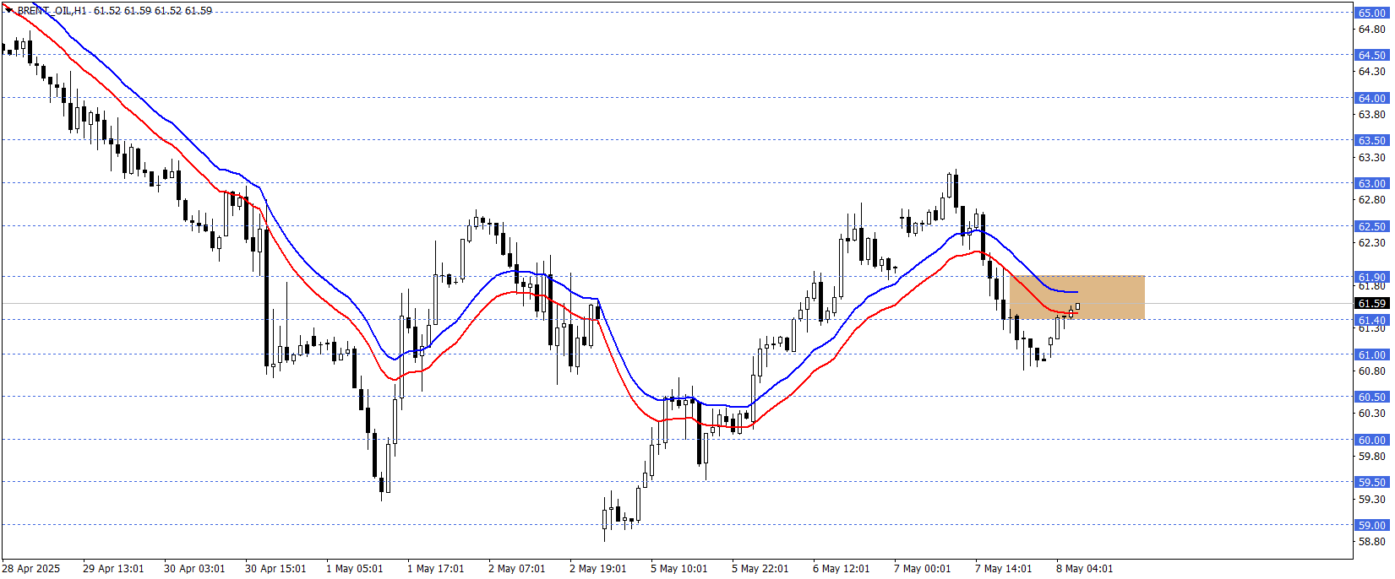This screenshot has height=579, width=1395.
Task: Click the 63.30 price scale value
Action: click(1372, 157)
